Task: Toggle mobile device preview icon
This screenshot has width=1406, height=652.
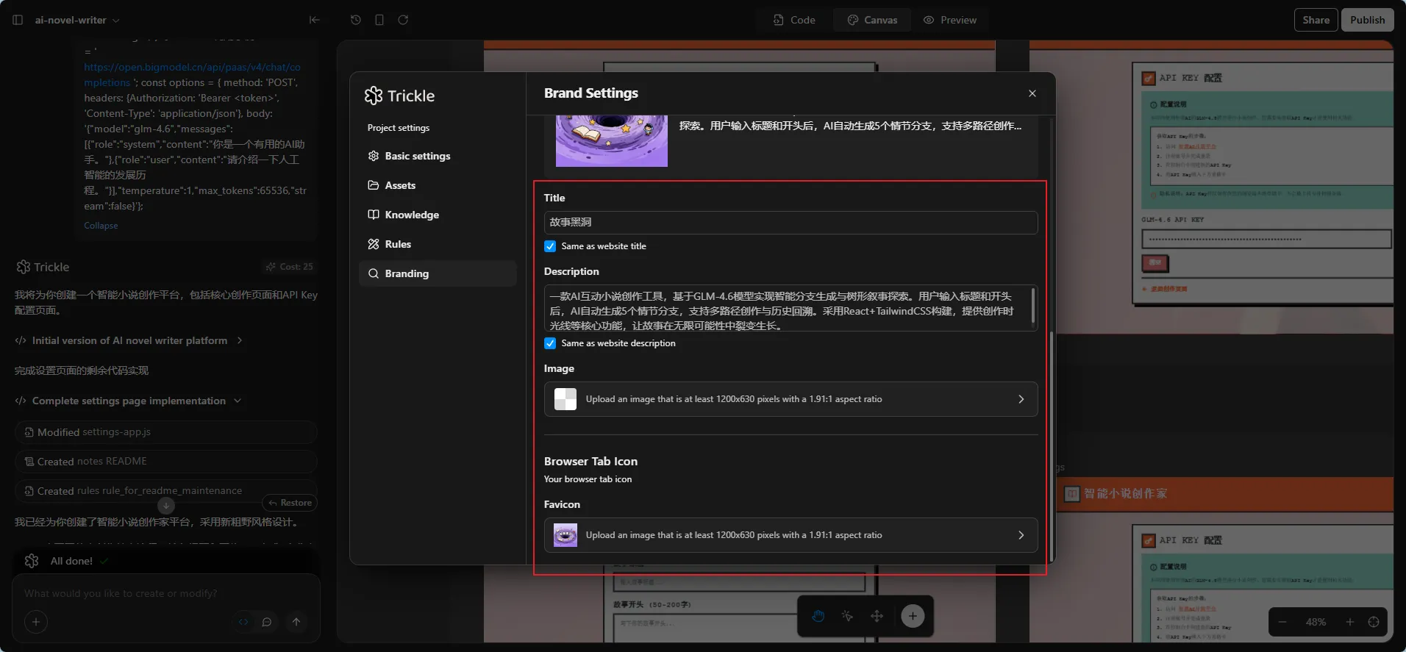Action: coord(379,20)
